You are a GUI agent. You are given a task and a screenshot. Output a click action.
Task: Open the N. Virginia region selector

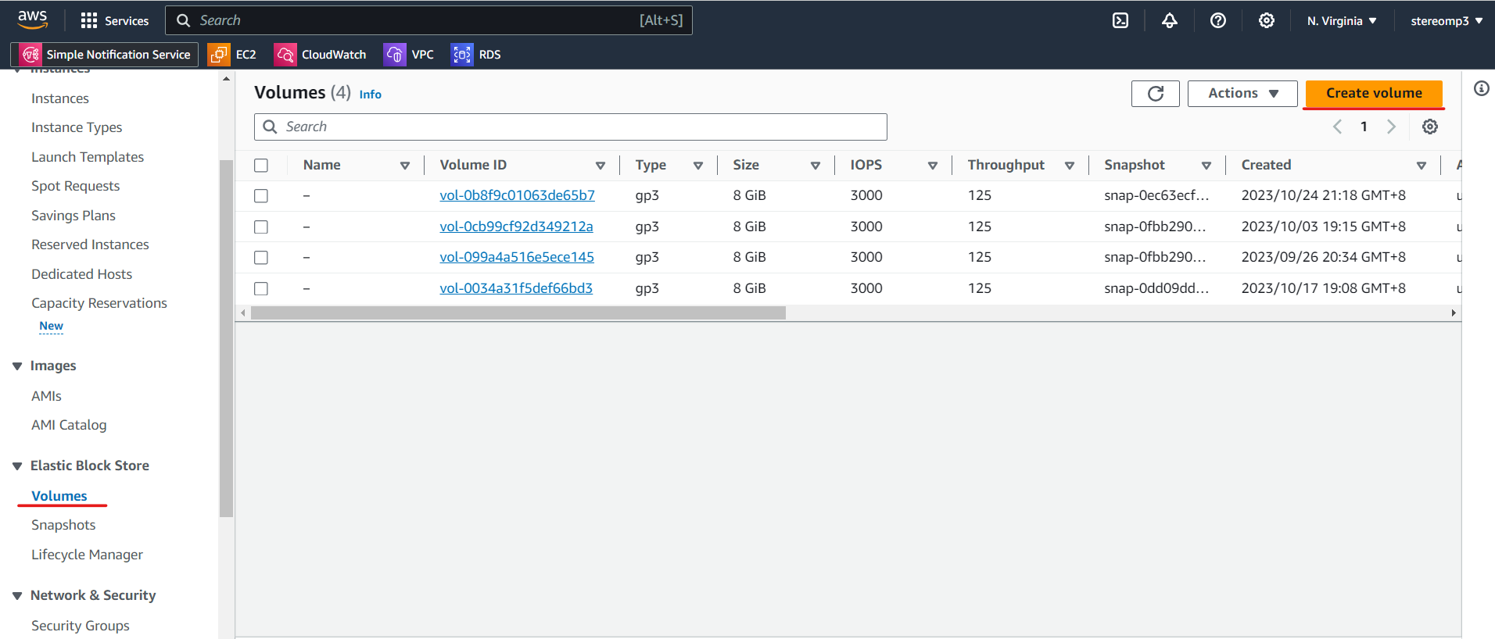click(x=1342, y=21)
